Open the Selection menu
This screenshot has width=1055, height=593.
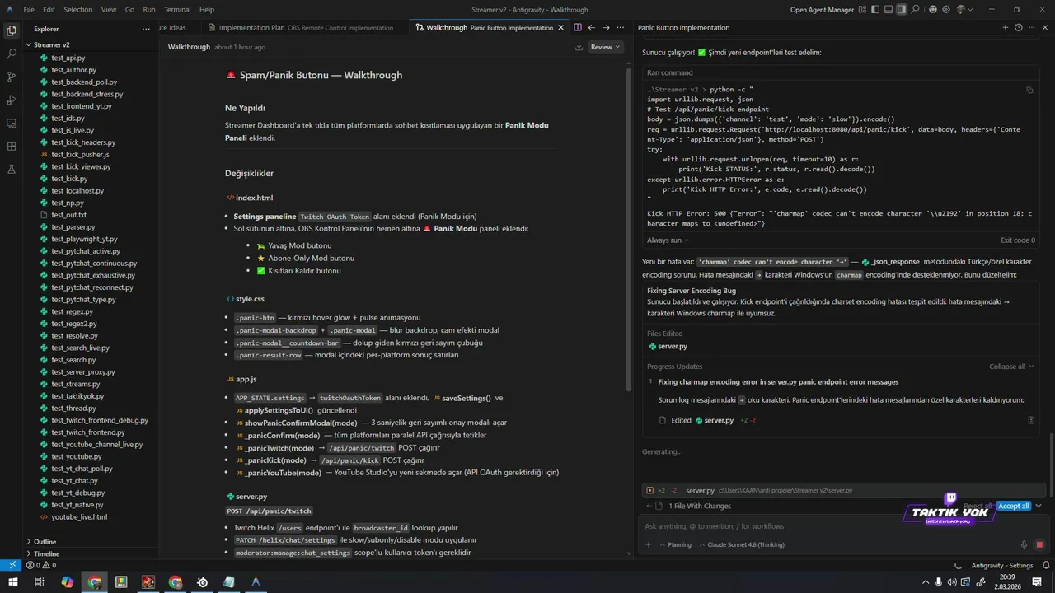pyautogui.click(x=78, y=10)
